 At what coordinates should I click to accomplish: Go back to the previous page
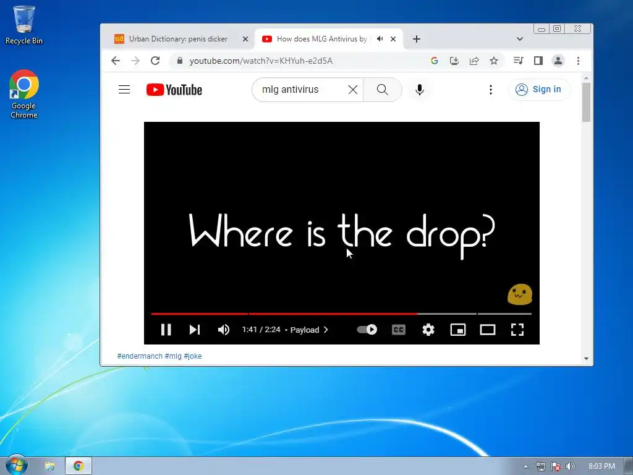click(x=116, y=61)
